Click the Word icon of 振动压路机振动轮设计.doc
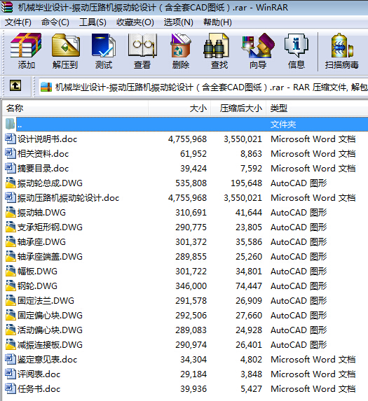The image size is (368, 401). [x=11, y=197]
